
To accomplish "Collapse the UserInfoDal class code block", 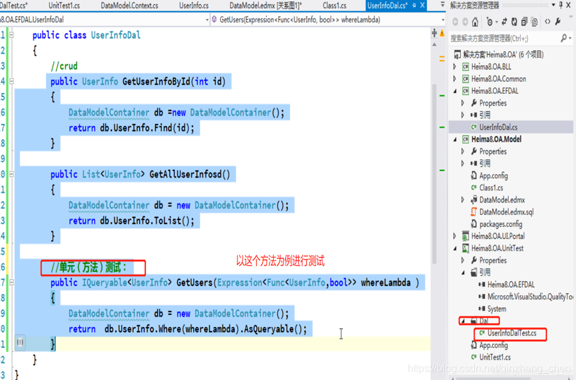I will tap(12, 35).
